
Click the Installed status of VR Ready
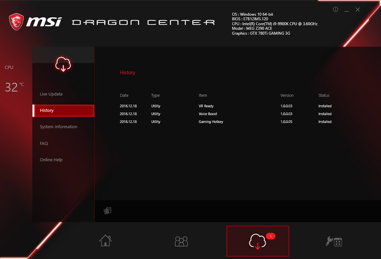click(325, 106)
